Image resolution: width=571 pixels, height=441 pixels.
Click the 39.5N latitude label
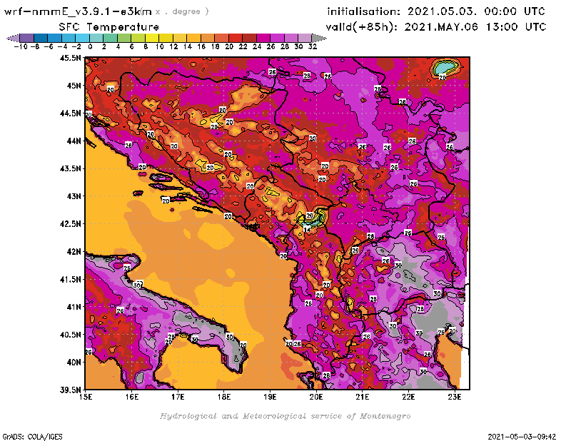70,390
